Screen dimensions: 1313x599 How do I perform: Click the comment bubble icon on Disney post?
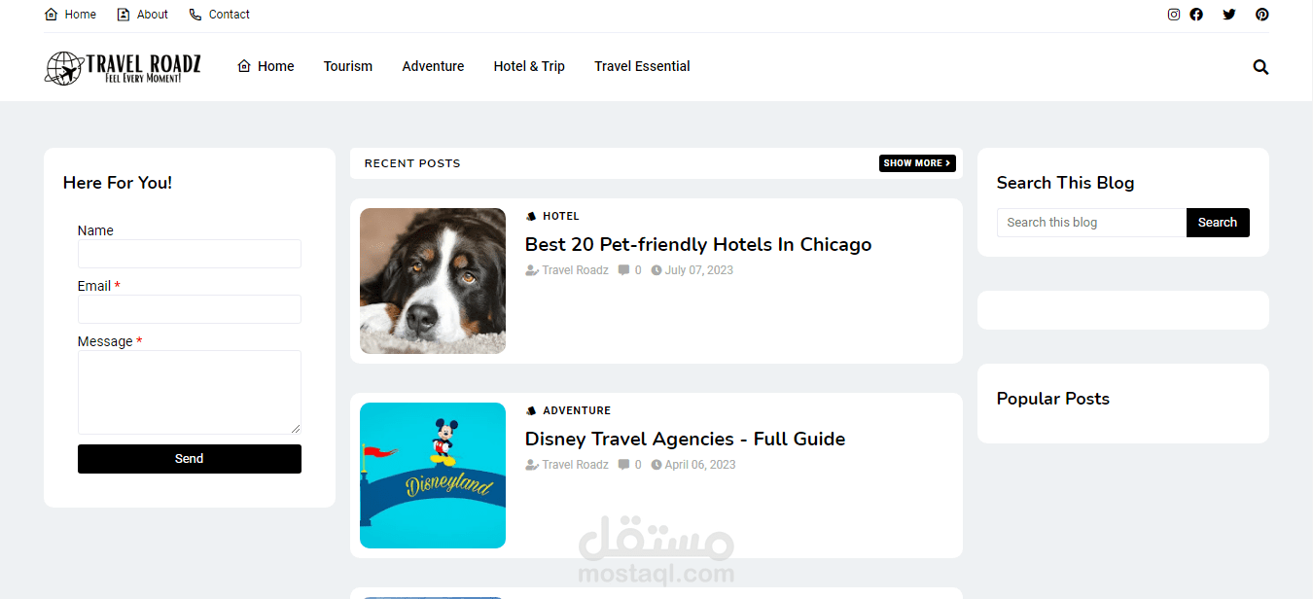[x=623, y=465]
